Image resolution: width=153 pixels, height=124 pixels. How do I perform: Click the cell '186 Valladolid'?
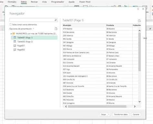[84, 59]
